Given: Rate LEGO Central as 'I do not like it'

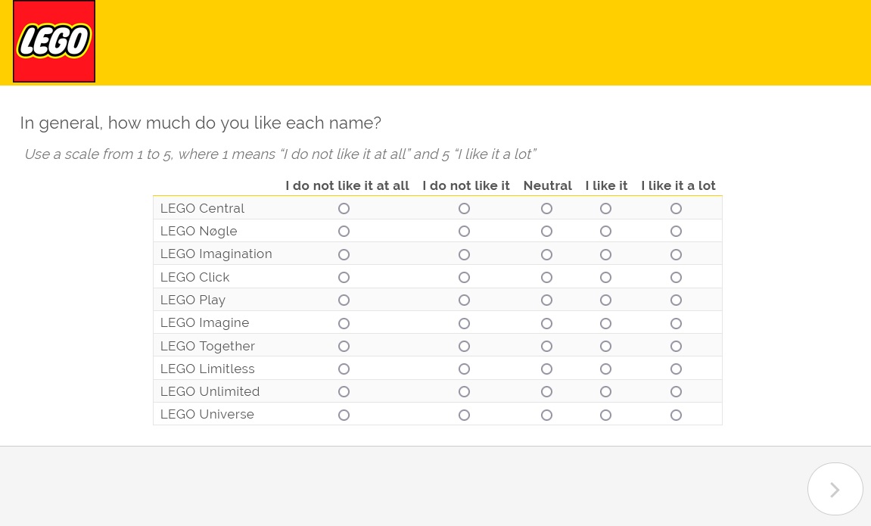Looking at the screenshot, I should 464,208.
